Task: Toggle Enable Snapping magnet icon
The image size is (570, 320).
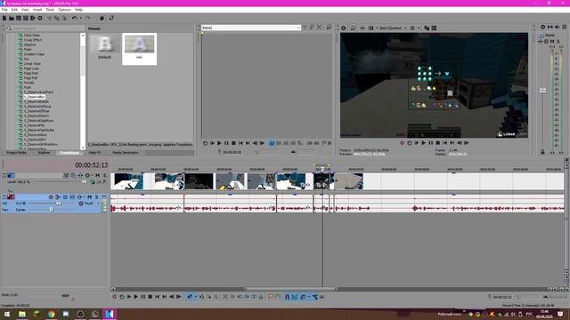Action: pyautogui.click(x=287, y=297)
